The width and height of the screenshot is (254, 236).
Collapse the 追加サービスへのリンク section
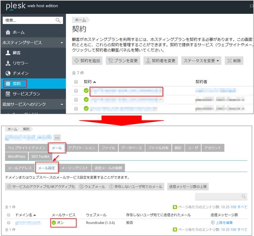[62, 104]
